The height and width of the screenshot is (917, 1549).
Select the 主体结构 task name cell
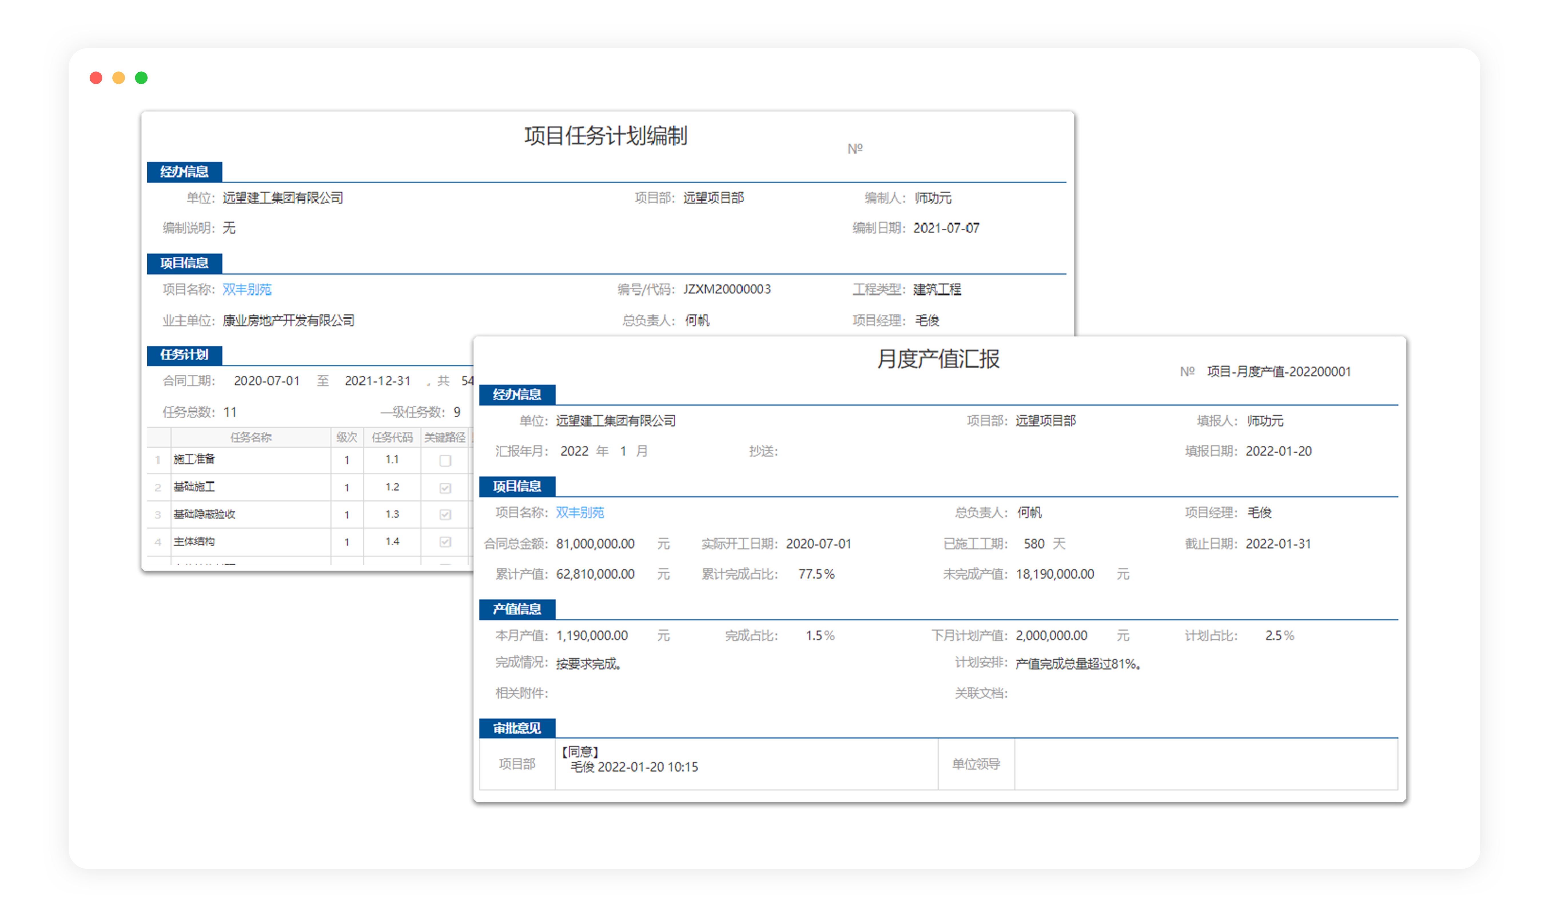click(251, 542)
